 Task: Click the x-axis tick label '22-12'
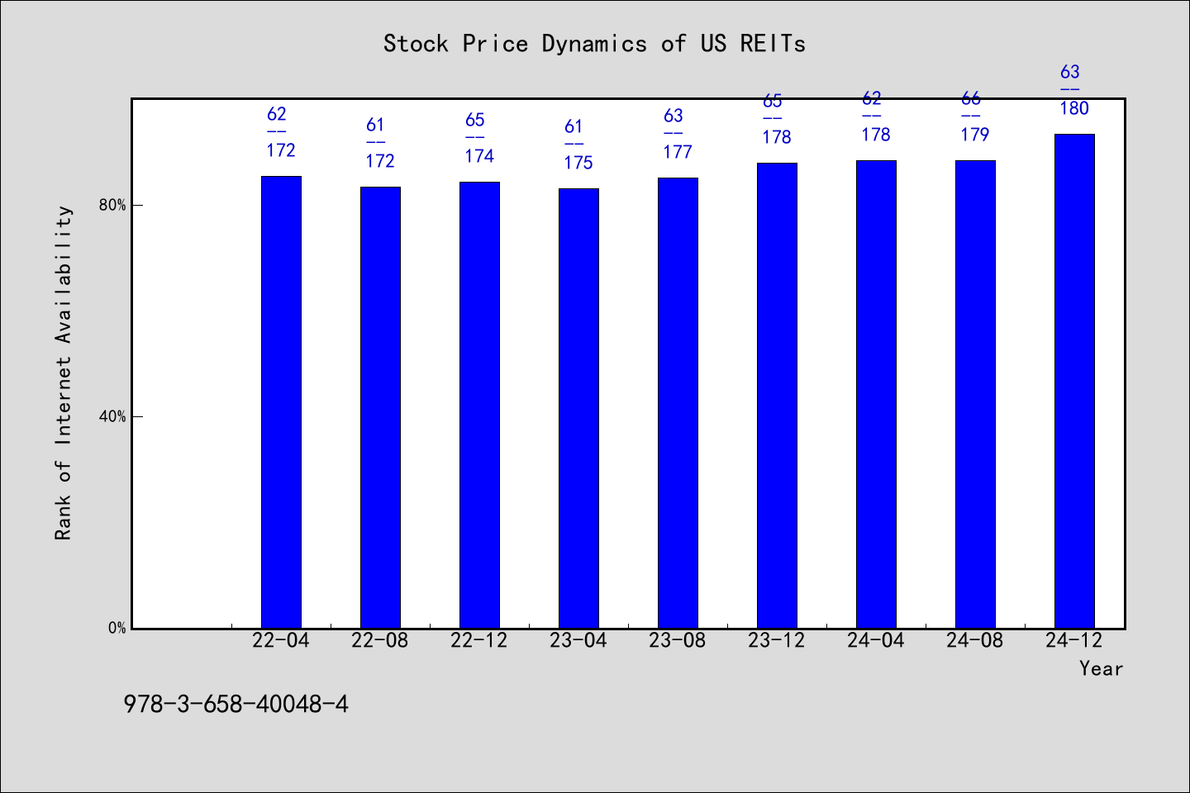click(x=479, y=640)
